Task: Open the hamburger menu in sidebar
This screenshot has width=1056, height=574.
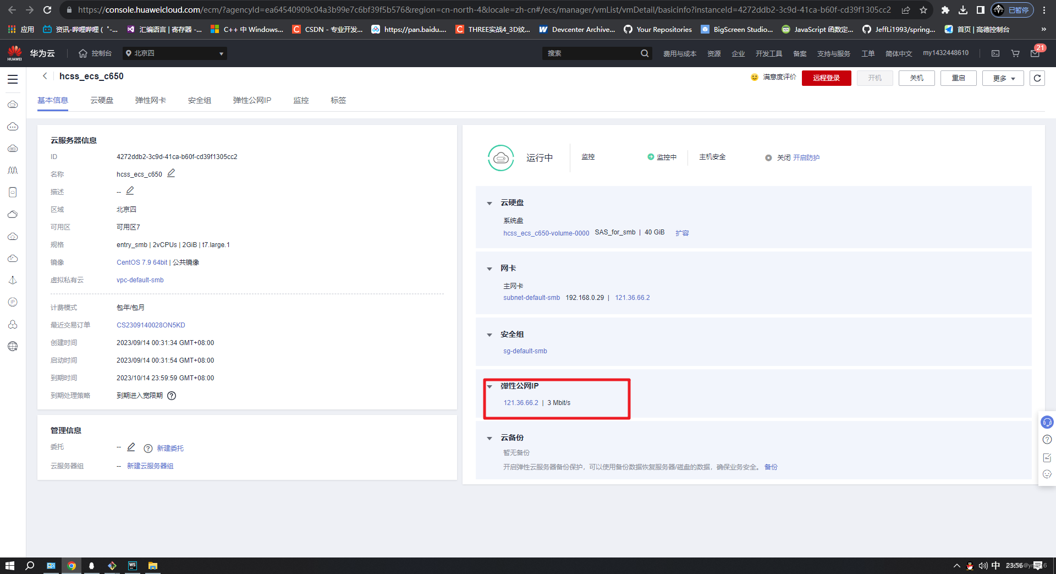Action: (13, 79)
